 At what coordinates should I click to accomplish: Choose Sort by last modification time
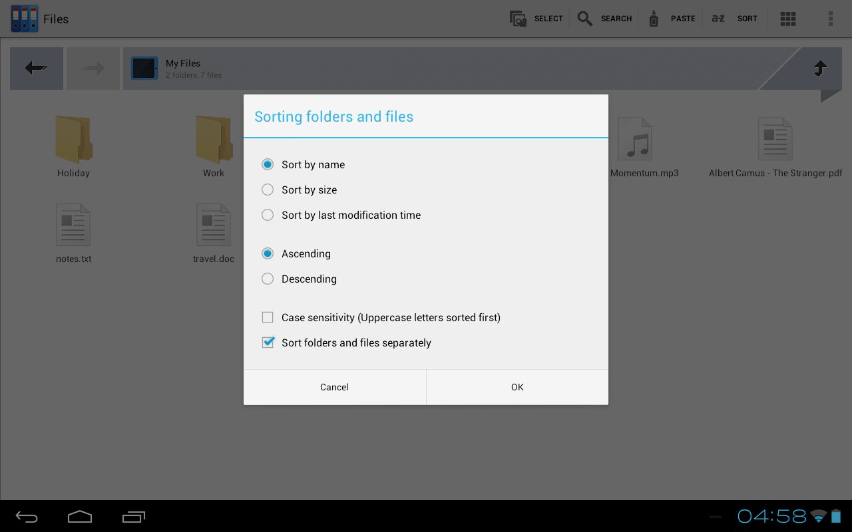click(268, 215)
